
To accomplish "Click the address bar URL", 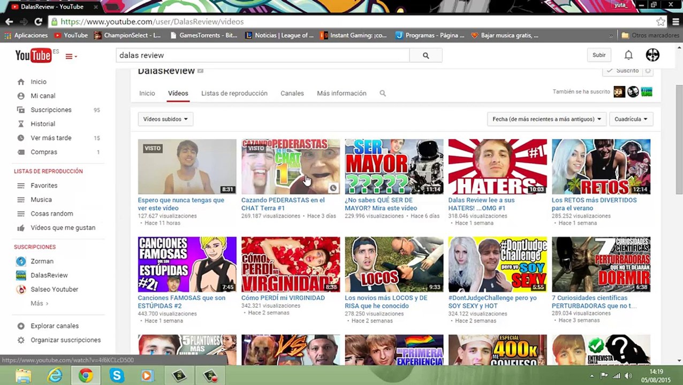I will [152, 22].
